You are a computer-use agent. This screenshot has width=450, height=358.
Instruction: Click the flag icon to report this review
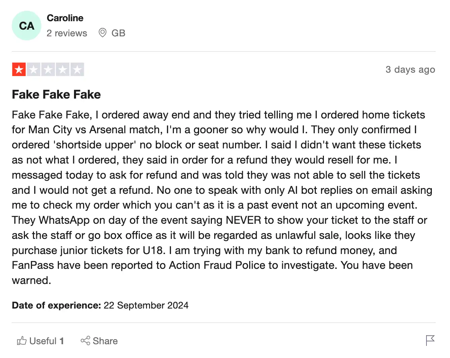429,341
